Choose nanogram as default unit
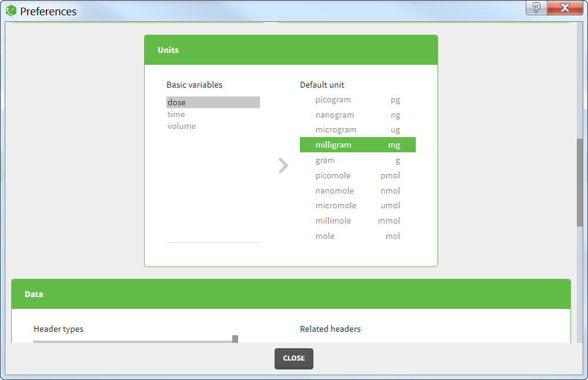This screenshot has width=588, height=380. [358, 115]
